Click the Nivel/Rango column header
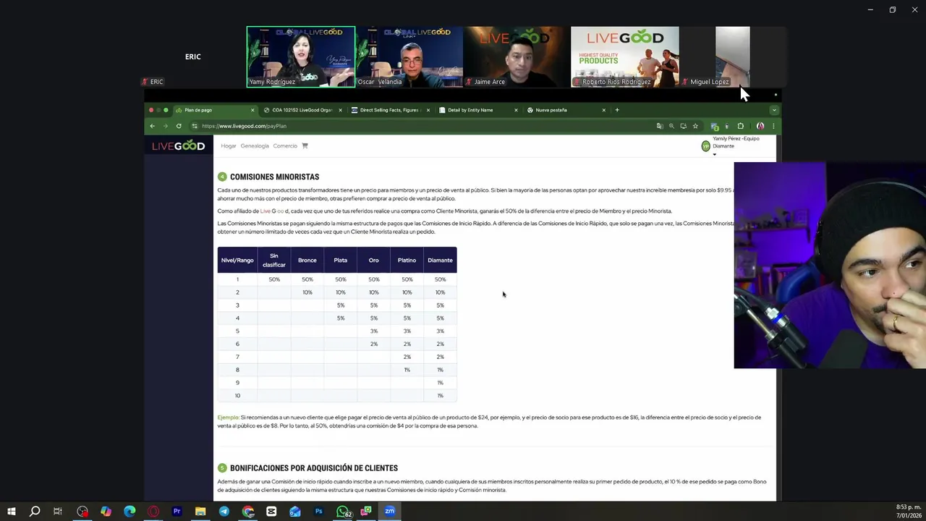This screenshot has height=521, width=926. (237, 260)
